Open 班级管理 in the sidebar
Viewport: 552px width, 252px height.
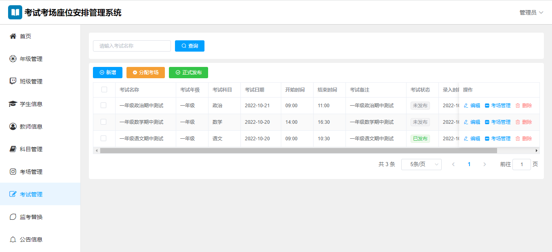pos(31,81)
